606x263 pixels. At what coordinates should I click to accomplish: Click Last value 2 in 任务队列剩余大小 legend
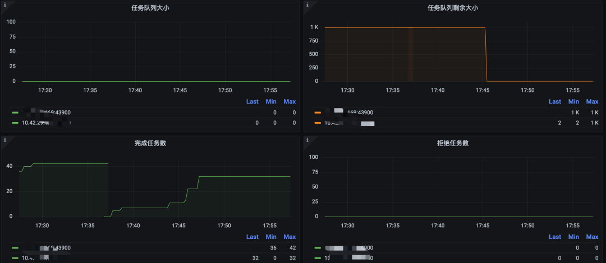[x=559, y=123]
